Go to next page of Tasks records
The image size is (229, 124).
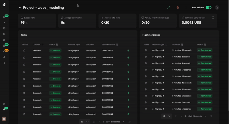[x=123, y=122]
